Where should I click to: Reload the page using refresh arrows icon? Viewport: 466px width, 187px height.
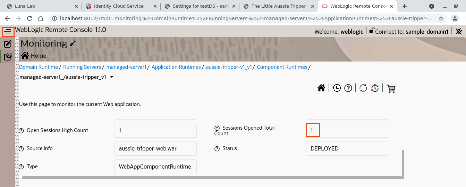[363, 88]
